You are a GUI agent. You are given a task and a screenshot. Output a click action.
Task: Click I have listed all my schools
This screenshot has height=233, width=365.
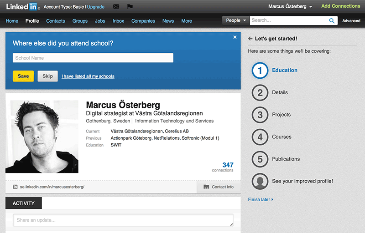(x=88, y=76)
